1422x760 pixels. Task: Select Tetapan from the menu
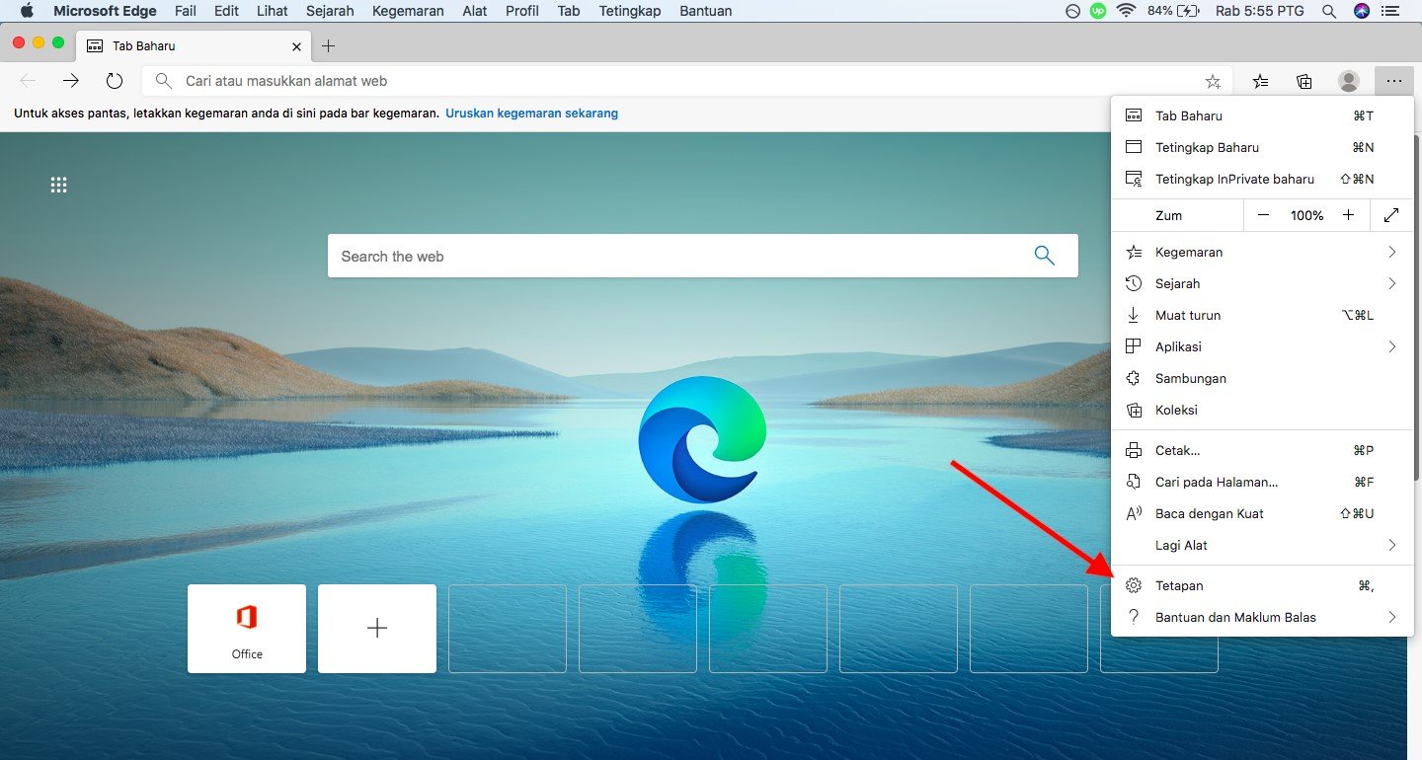point(1179,585)
